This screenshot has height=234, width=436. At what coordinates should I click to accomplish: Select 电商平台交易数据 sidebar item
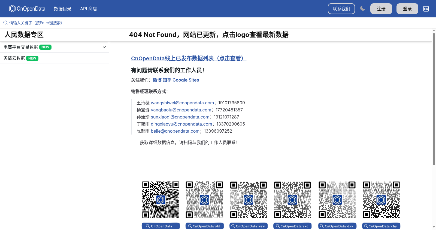[x=54, y=47]
